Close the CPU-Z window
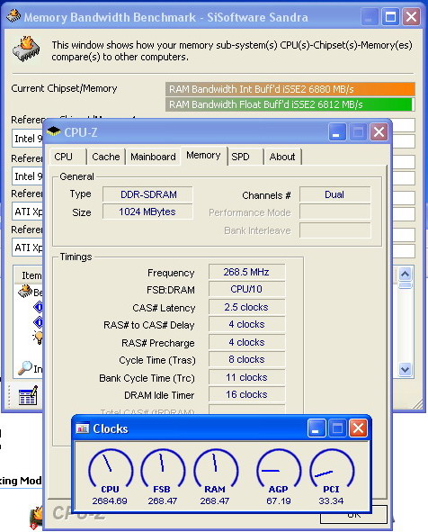 coord(379,132)
